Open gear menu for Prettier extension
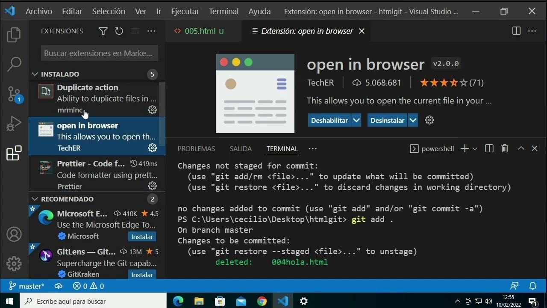Viewport: 547px width, 308px height. (152, 186)
